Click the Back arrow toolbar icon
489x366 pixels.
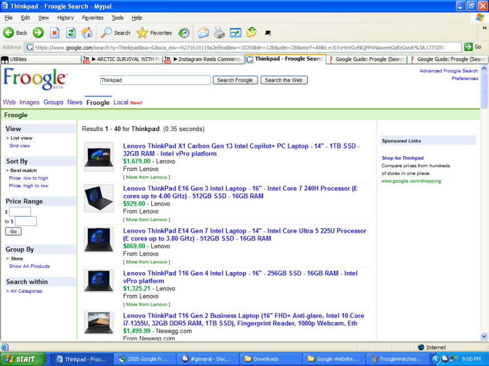pos(9,33)
